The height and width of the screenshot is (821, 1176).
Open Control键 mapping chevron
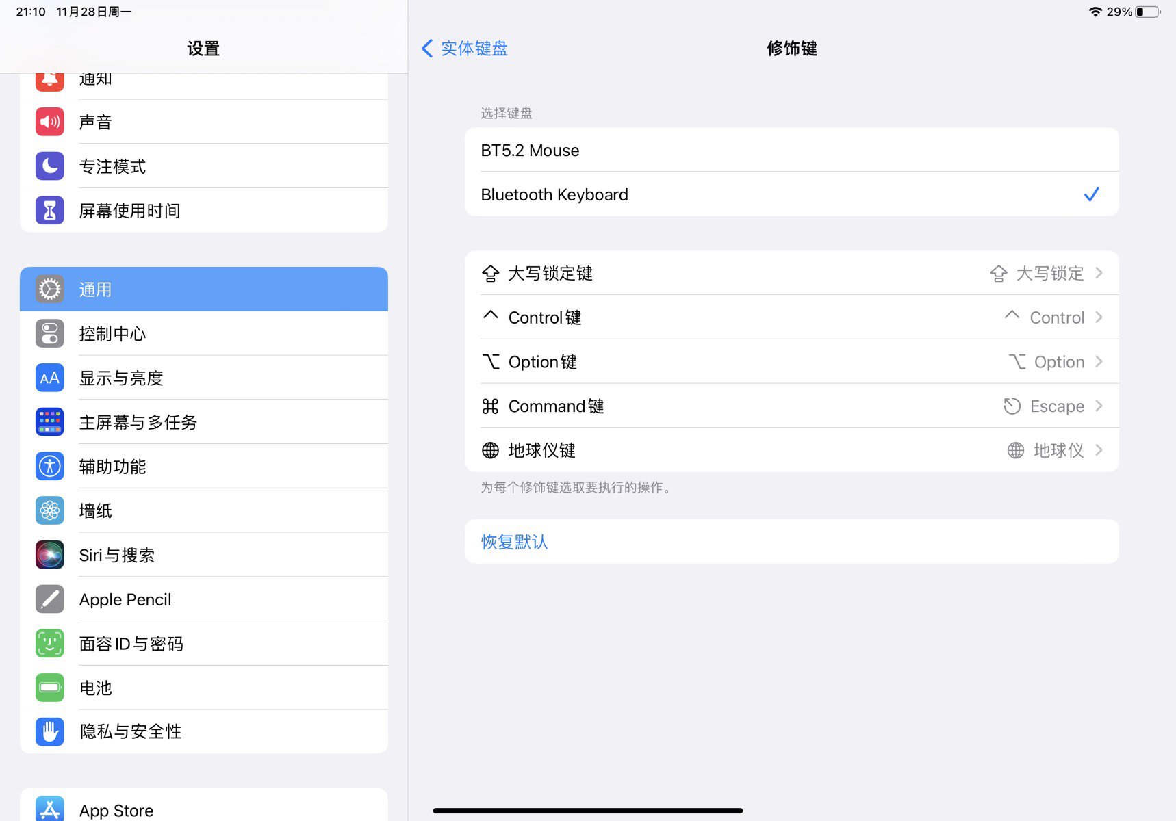[x=1099, y=317]
